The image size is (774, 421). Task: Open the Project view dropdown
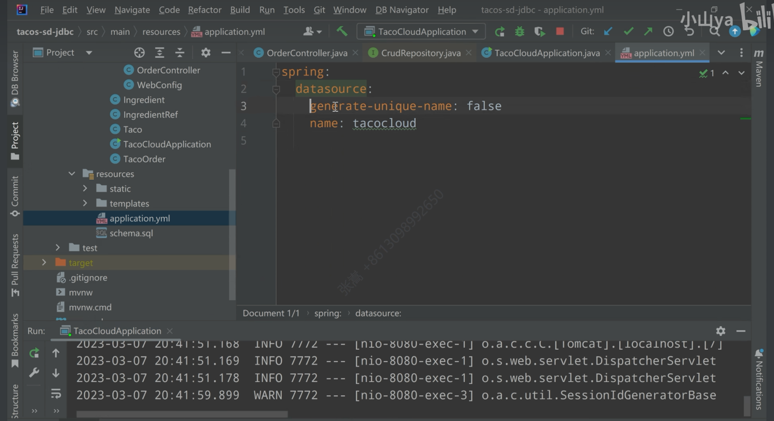point(89,53)
